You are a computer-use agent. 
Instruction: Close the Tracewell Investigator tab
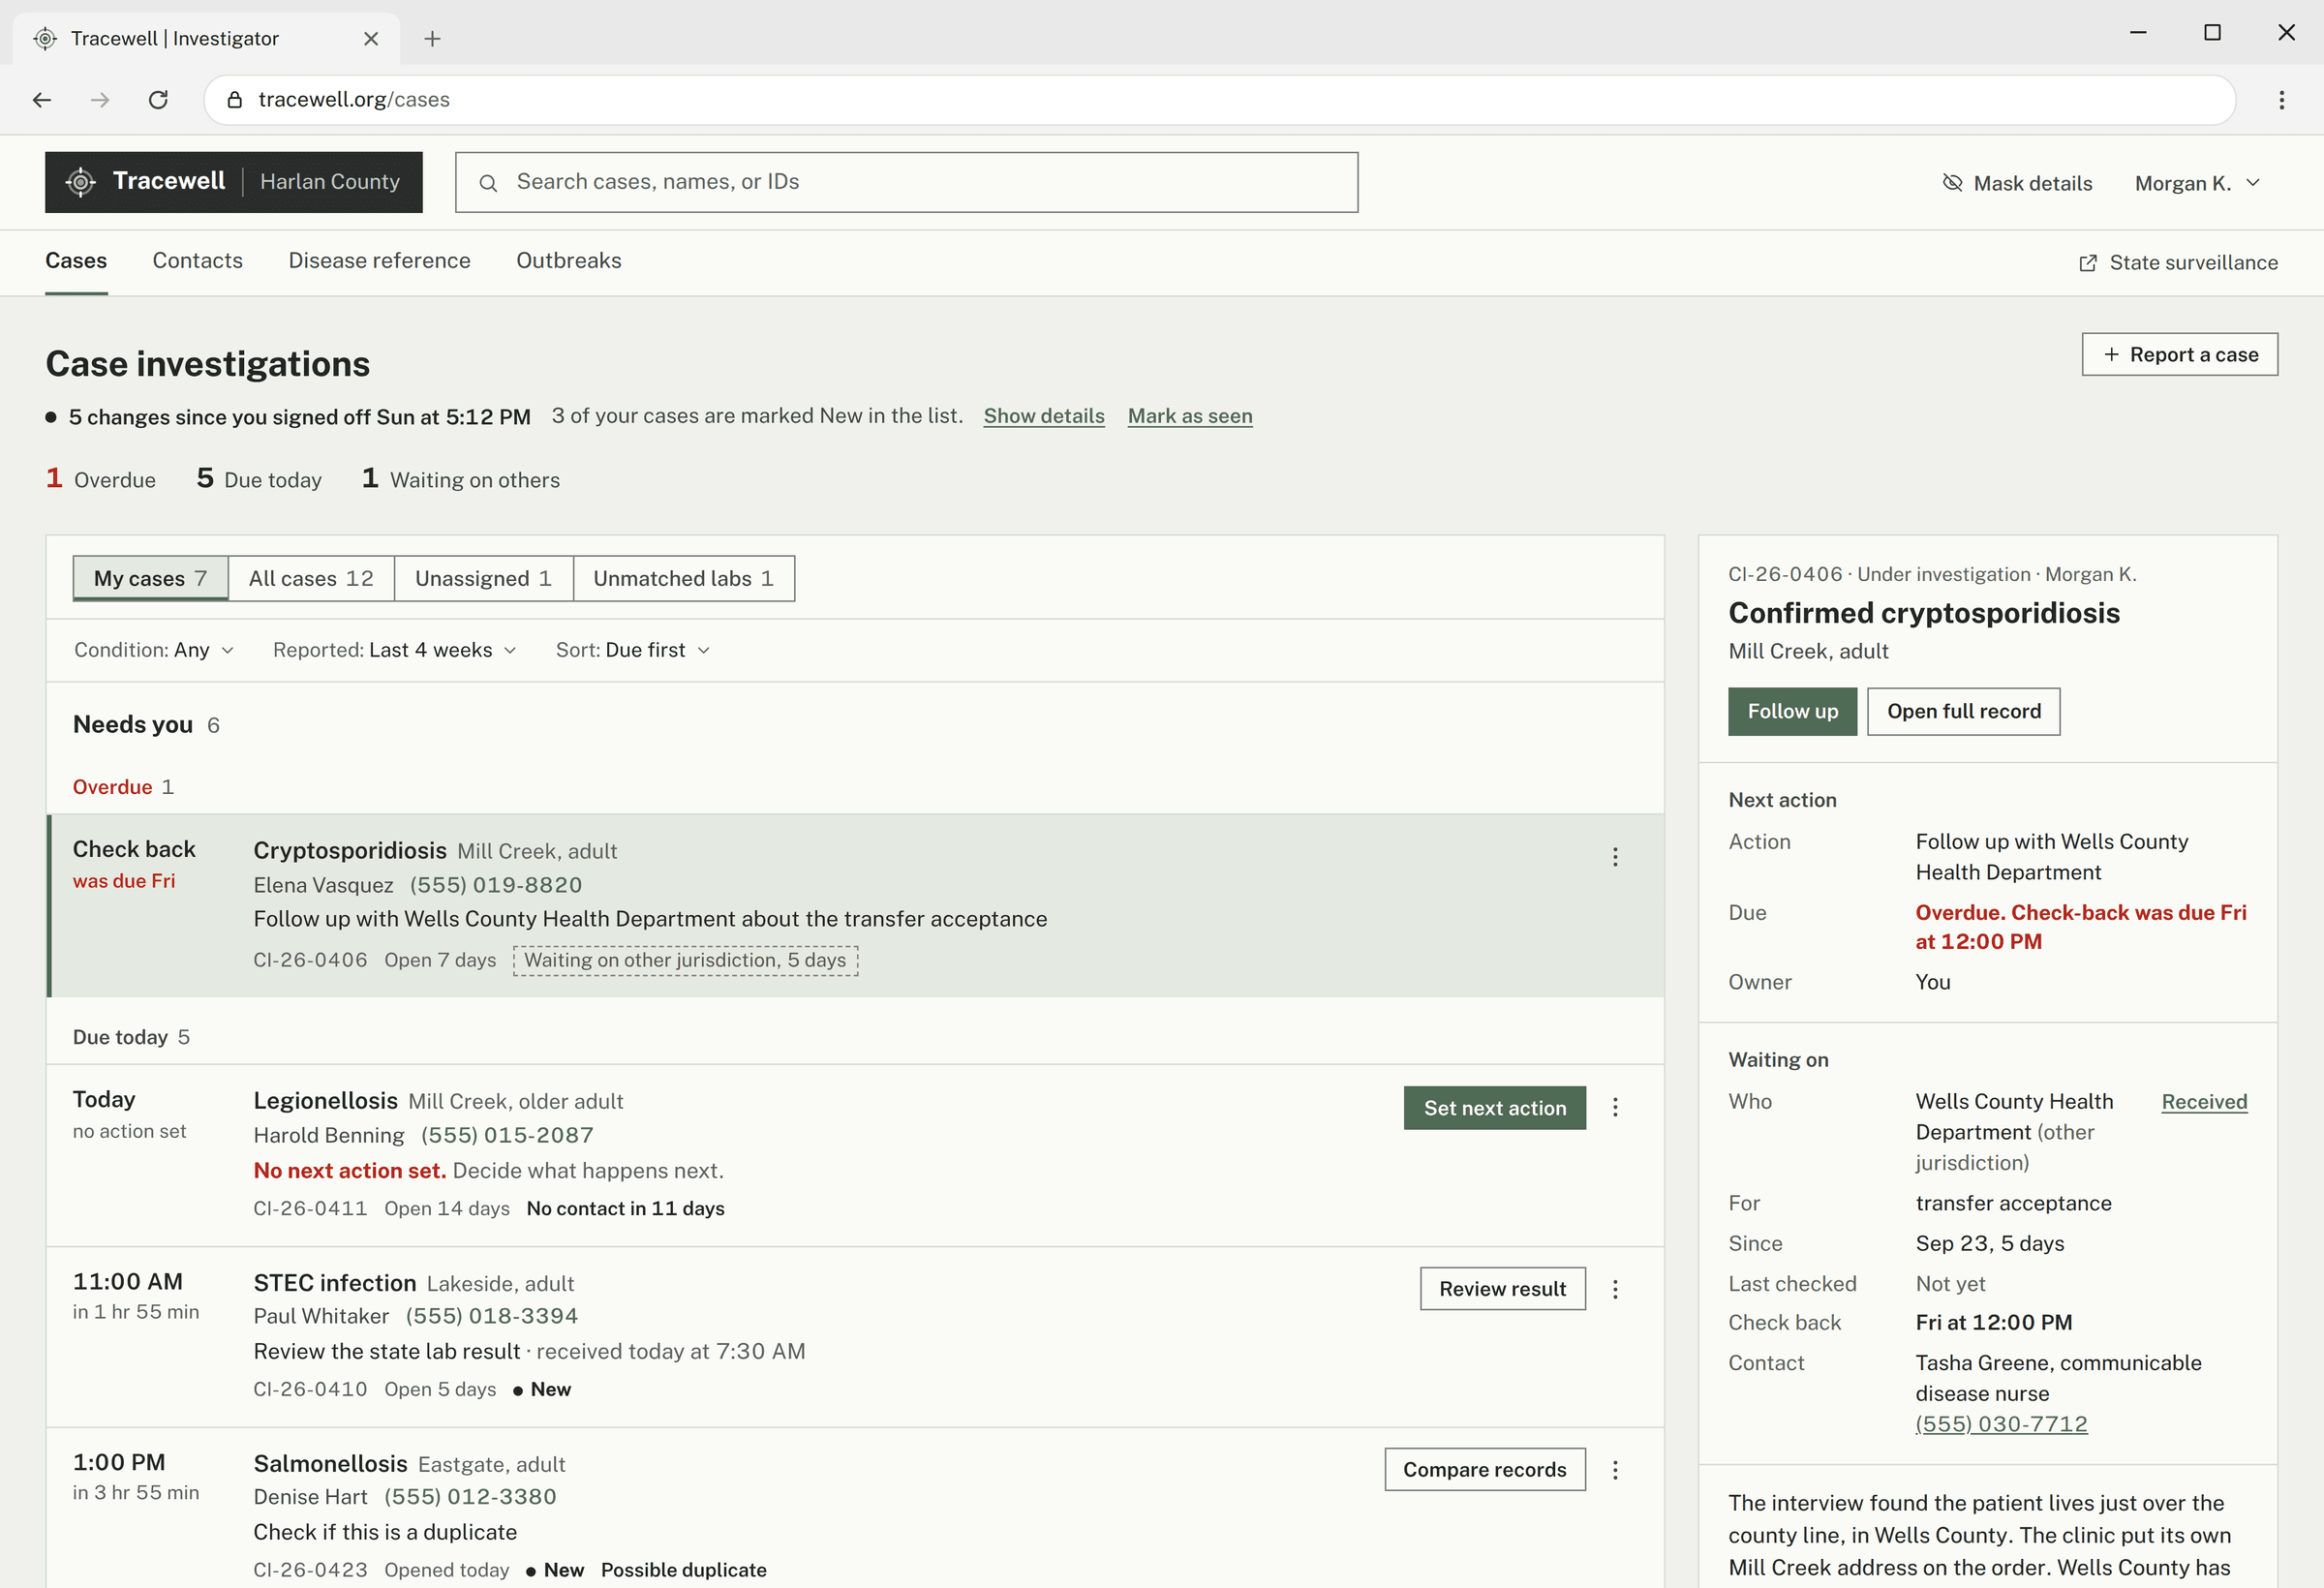(x=371, y=38)
